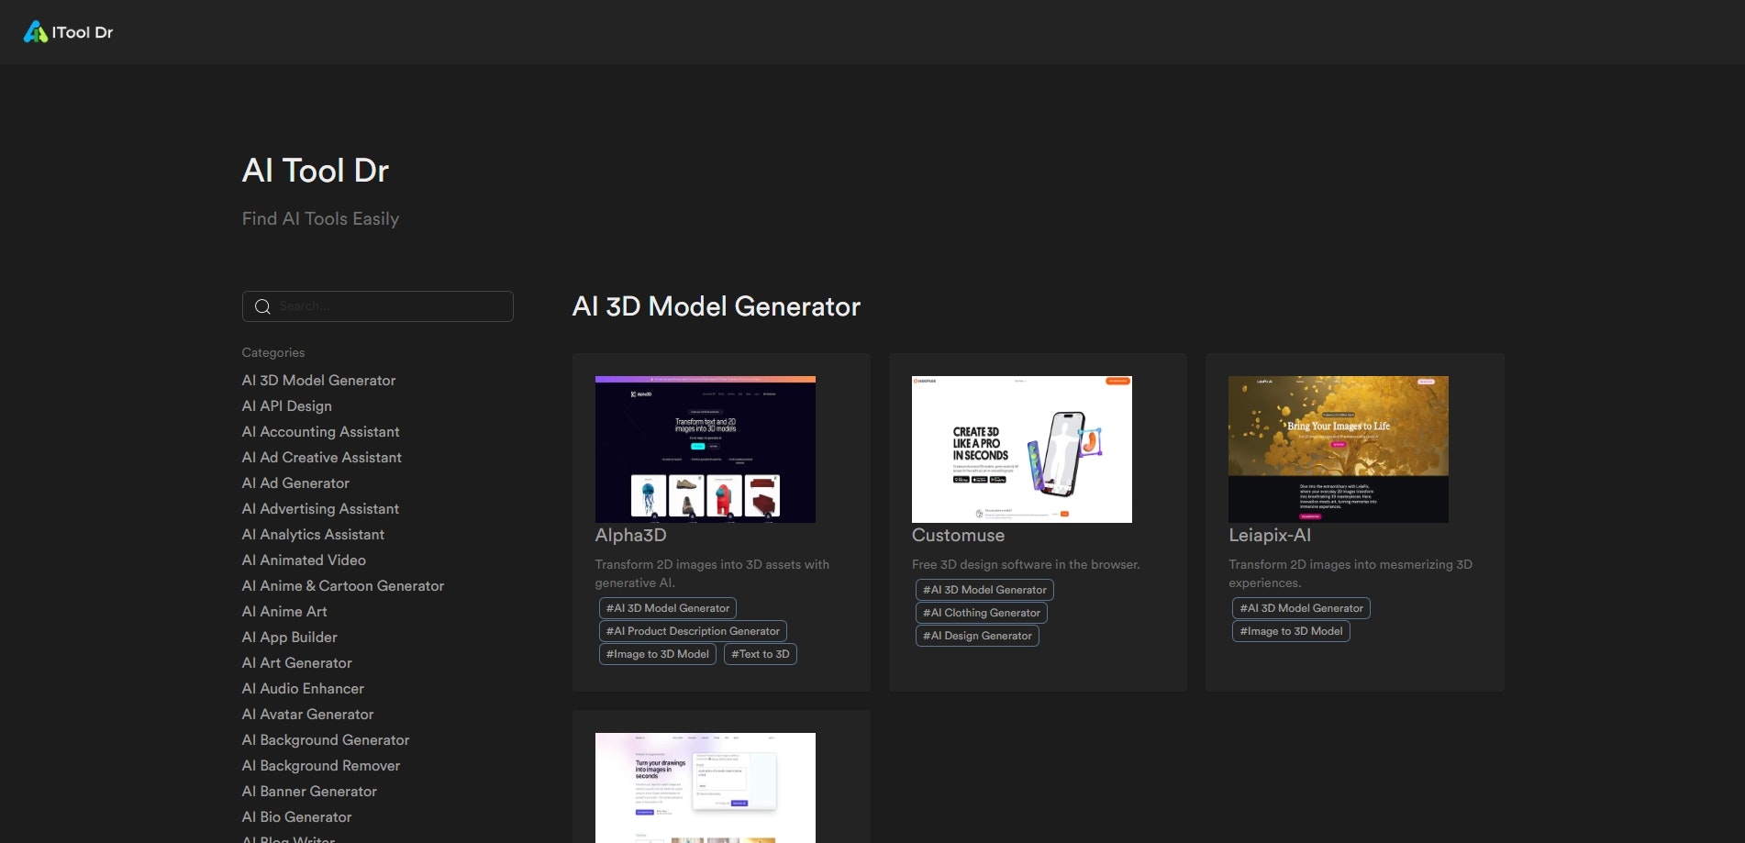Click the AI Tool Dr logo icon
Image resolution: width=1745 pixels, height=843 pixels.
(x=35, y=32)
